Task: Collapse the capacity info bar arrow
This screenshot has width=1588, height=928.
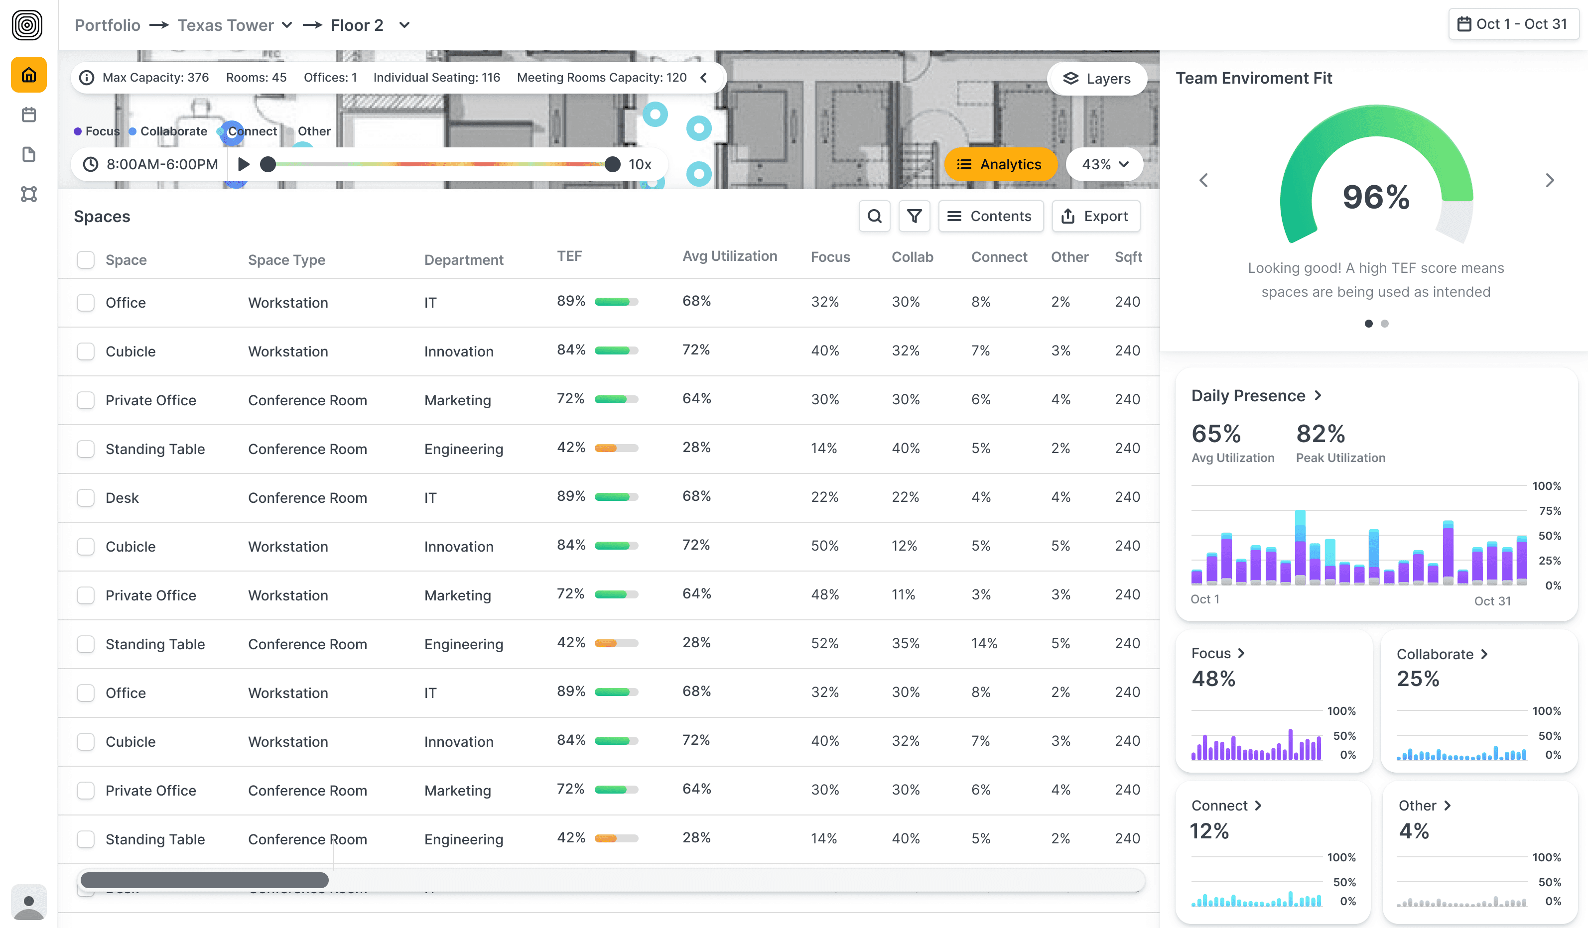Action: point(704,78)
